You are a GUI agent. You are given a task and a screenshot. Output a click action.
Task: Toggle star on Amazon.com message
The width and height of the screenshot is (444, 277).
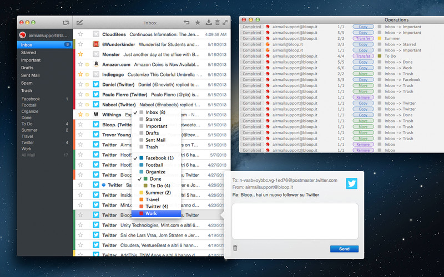(80, 64)
